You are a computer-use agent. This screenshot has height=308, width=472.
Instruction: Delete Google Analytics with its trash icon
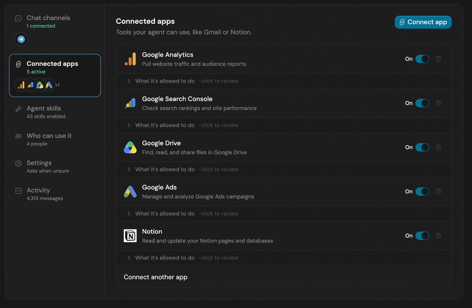(438, 59)
